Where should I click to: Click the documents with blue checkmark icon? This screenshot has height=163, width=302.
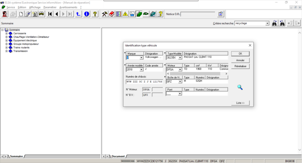point(28,14)
